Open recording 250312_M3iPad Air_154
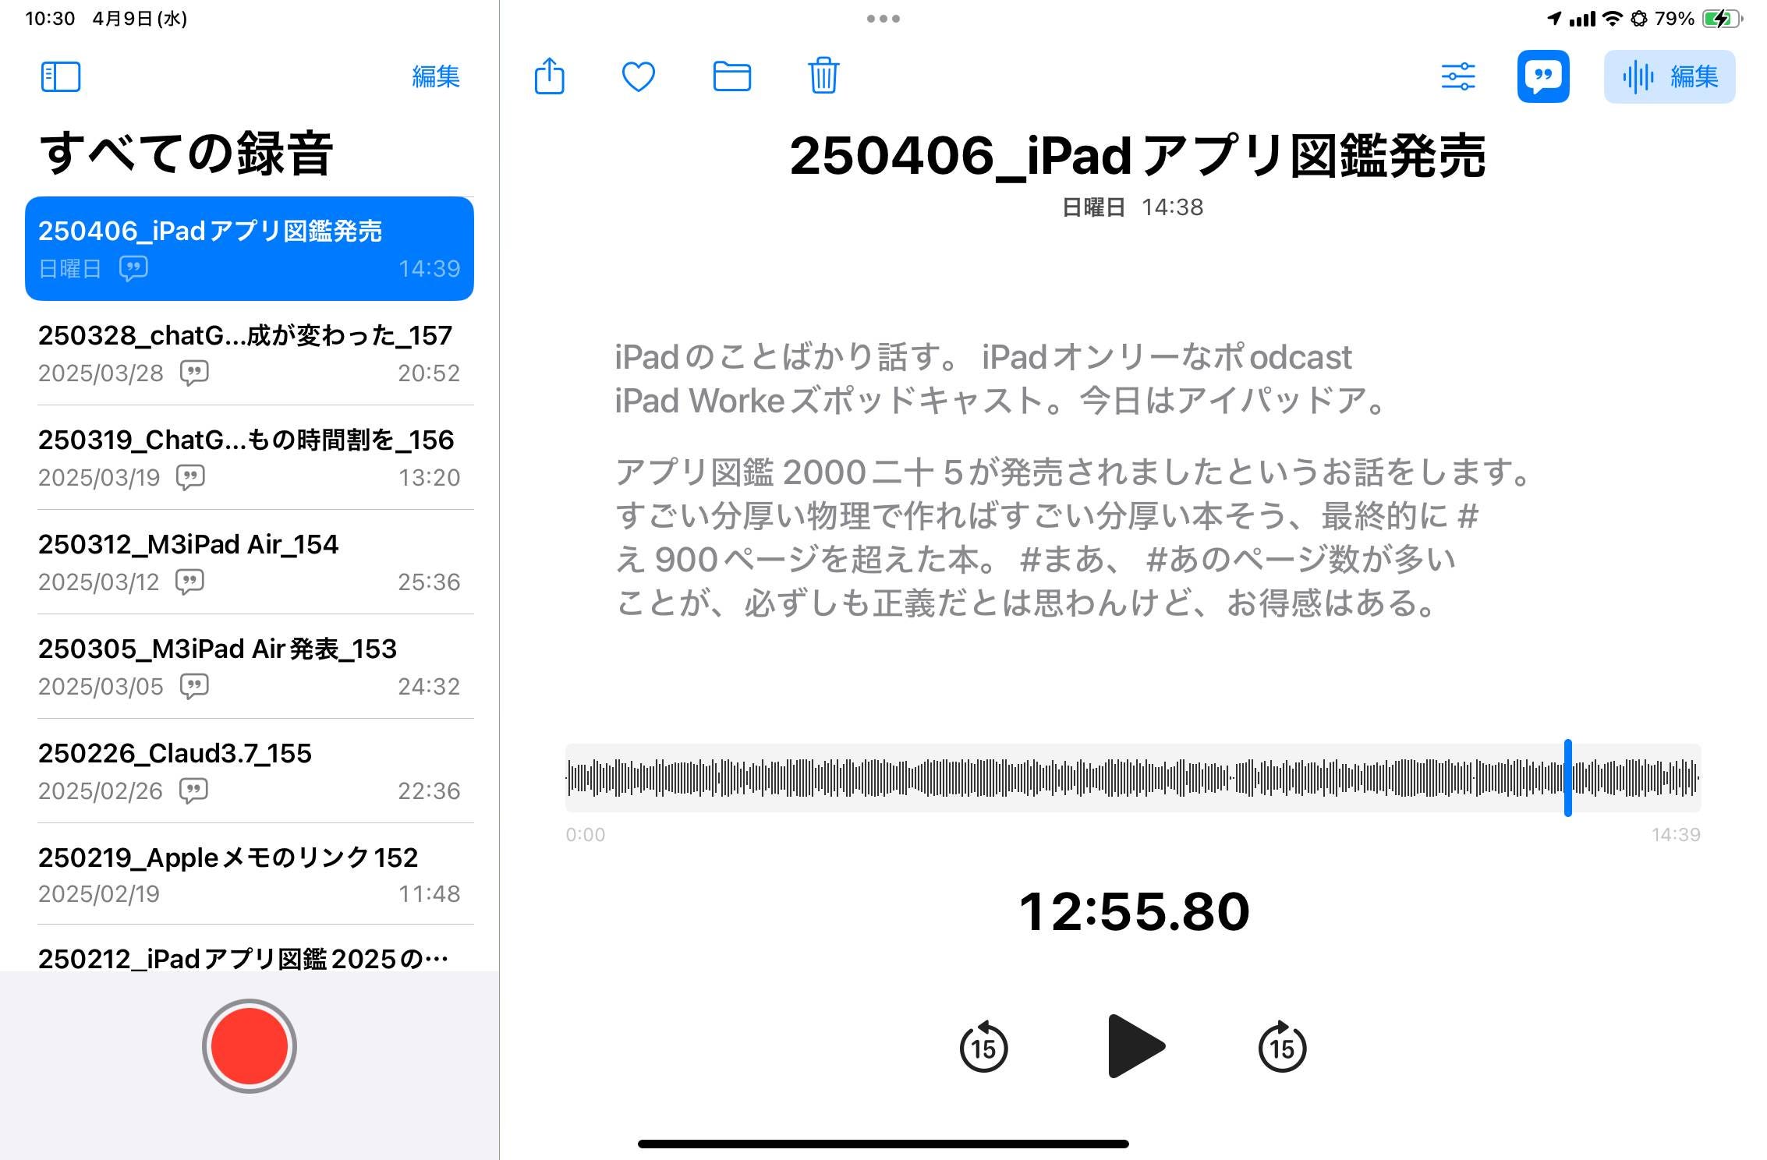 click(x=249, y=562)
